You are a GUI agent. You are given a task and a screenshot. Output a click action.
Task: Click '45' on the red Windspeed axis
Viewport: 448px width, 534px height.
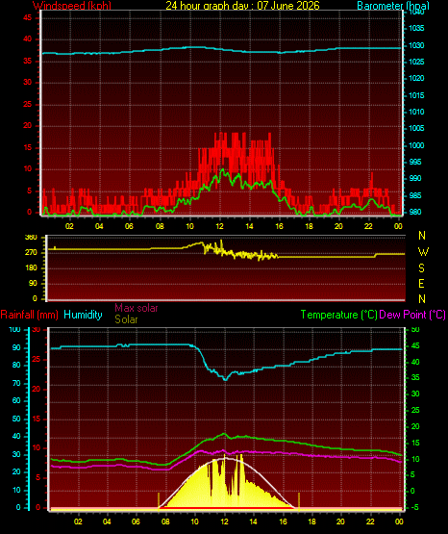pyautogui.click(x=28, y=17)
